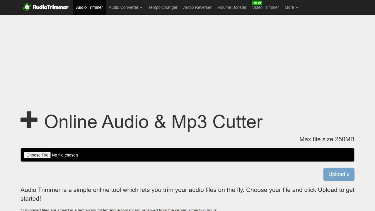Click the Choose File button
Viewport: 375px width, 211px height.
[37, 155]
